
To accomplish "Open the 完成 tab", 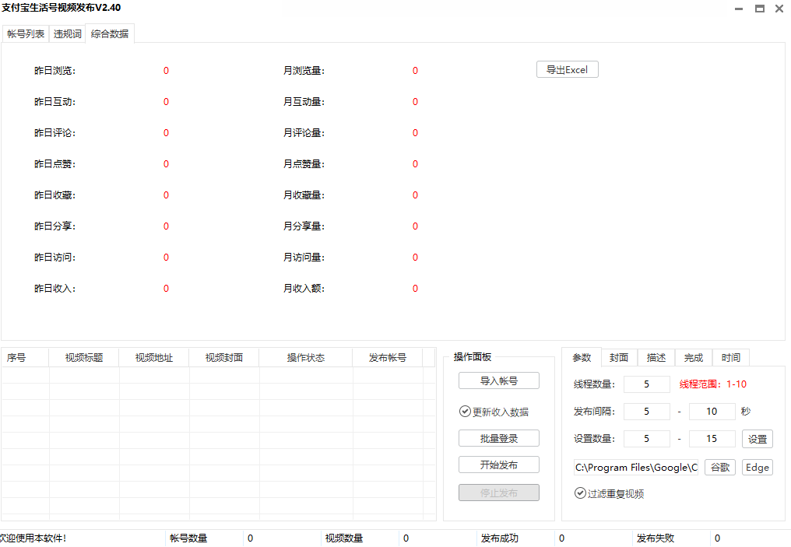I will pyautogui.click(x=693, y=358).
